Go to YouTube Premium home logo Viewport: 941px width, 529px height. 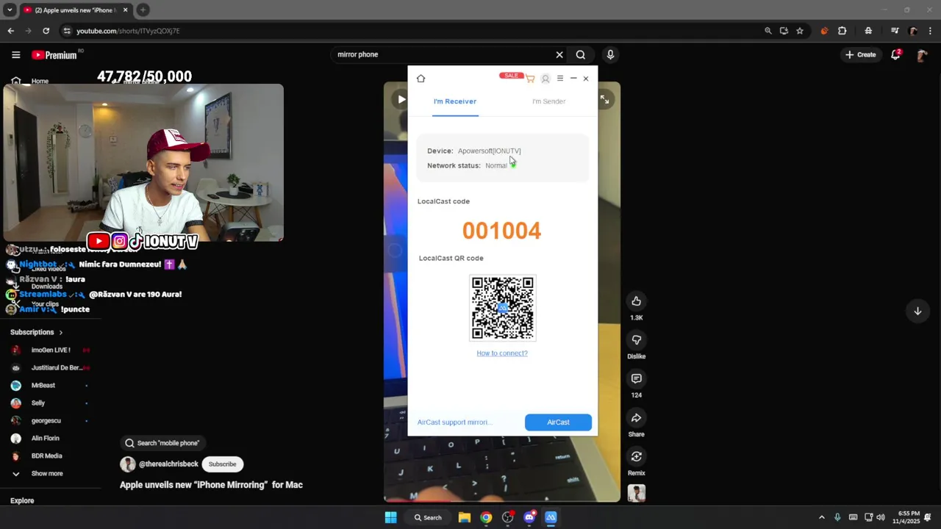[x=54, y=55]
